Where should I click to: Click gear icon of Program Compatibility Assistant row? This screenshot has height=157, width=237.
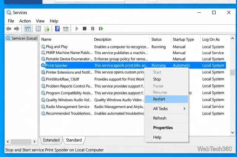tap(43, 93)
